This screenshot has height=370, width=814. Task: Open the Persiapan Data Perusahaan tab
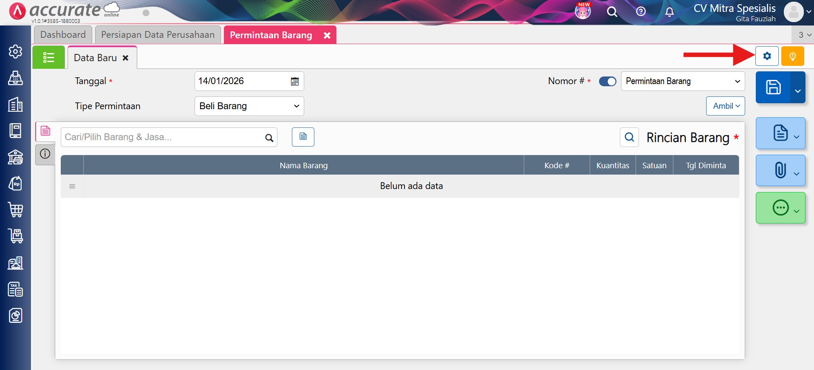[158, 35]
